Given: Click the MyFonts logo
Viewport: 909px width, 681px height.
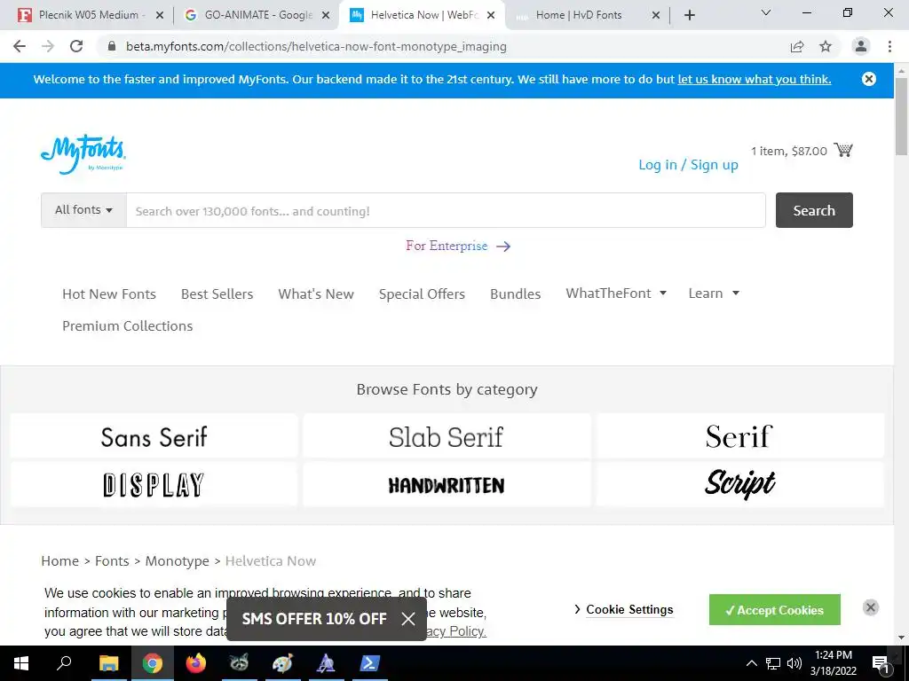Looking at the screenshot, I should [83, 154].
